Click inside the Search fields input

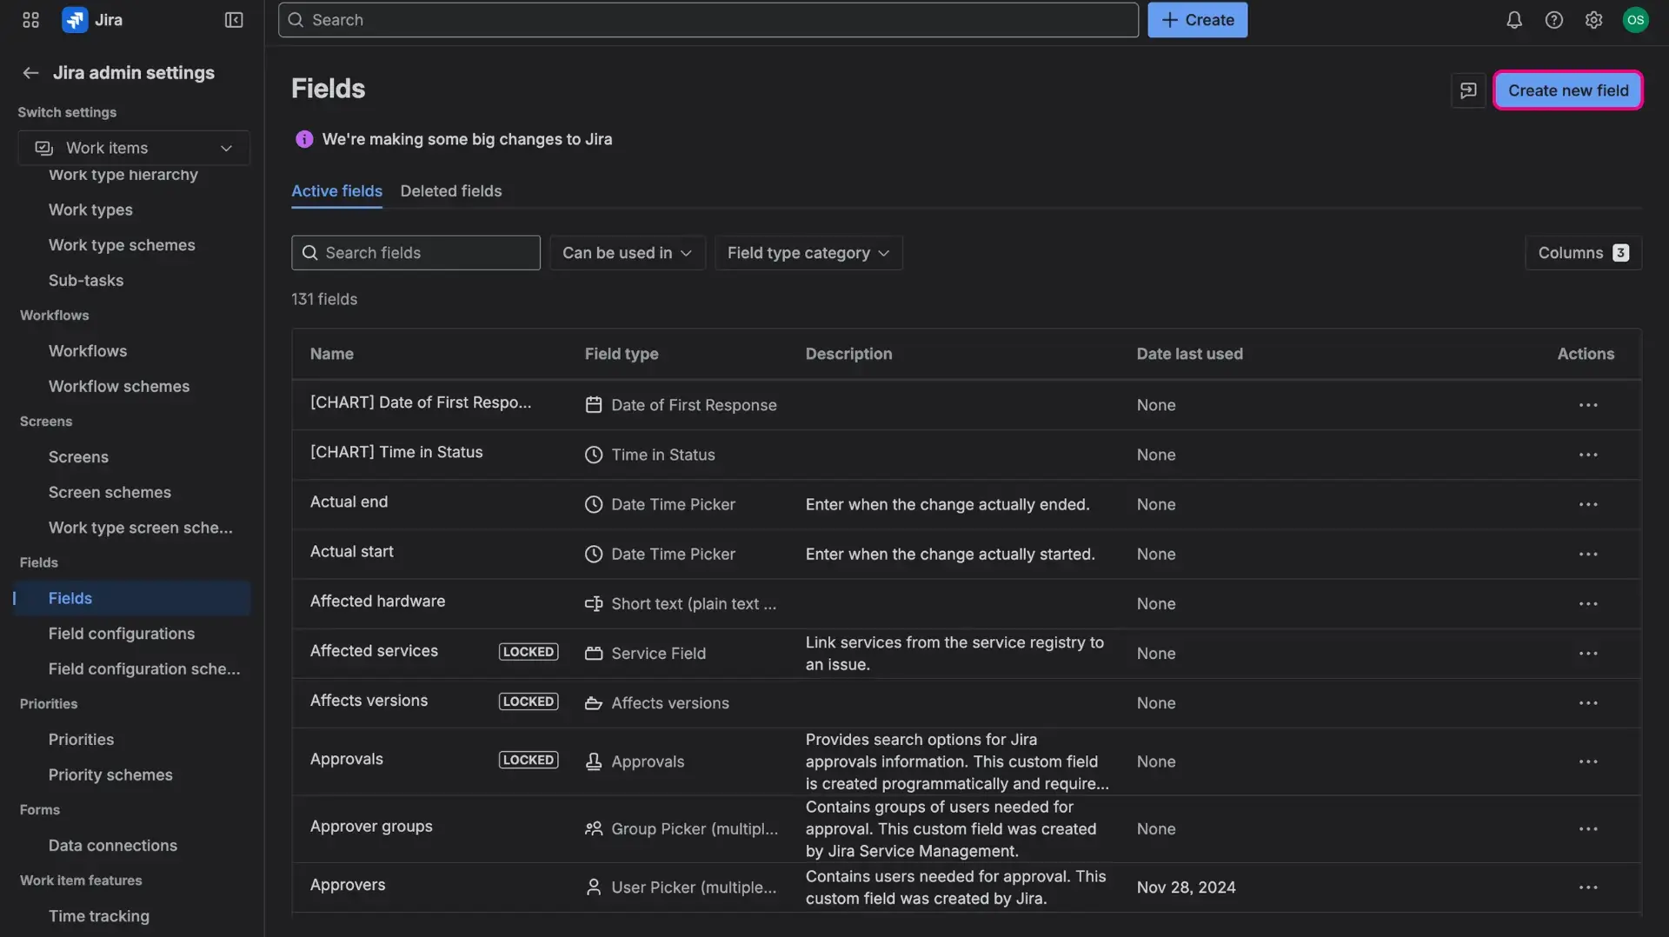pos(416,252)
